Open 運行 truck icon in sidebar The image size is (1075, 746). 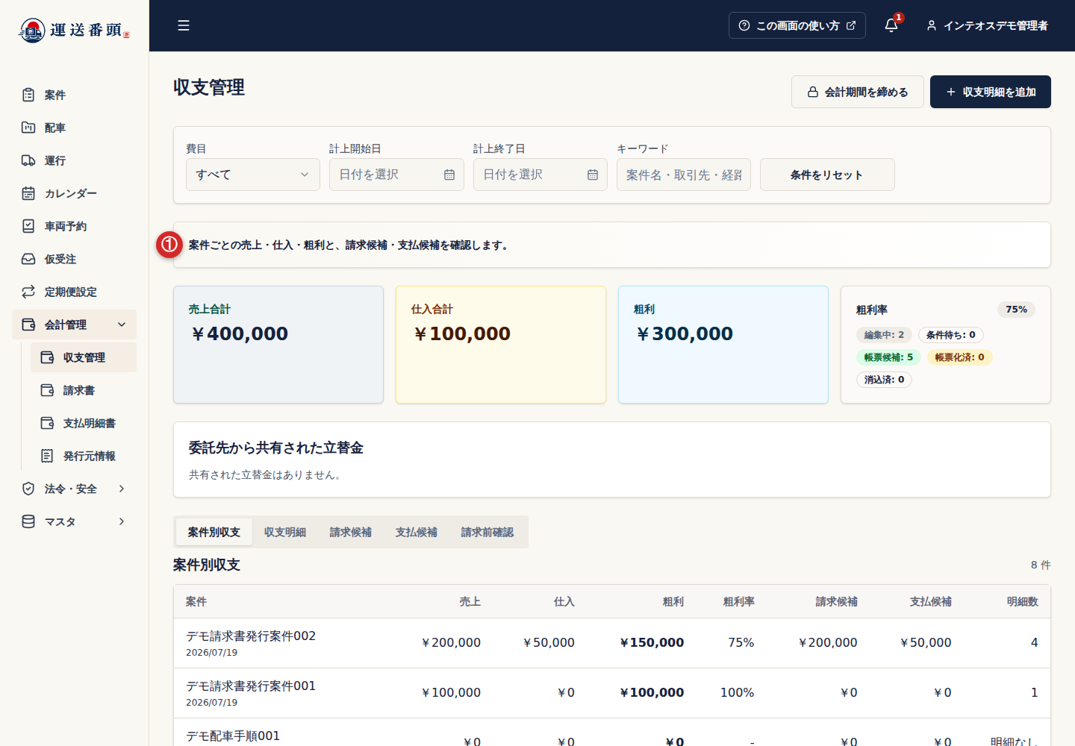coord(28,160)
